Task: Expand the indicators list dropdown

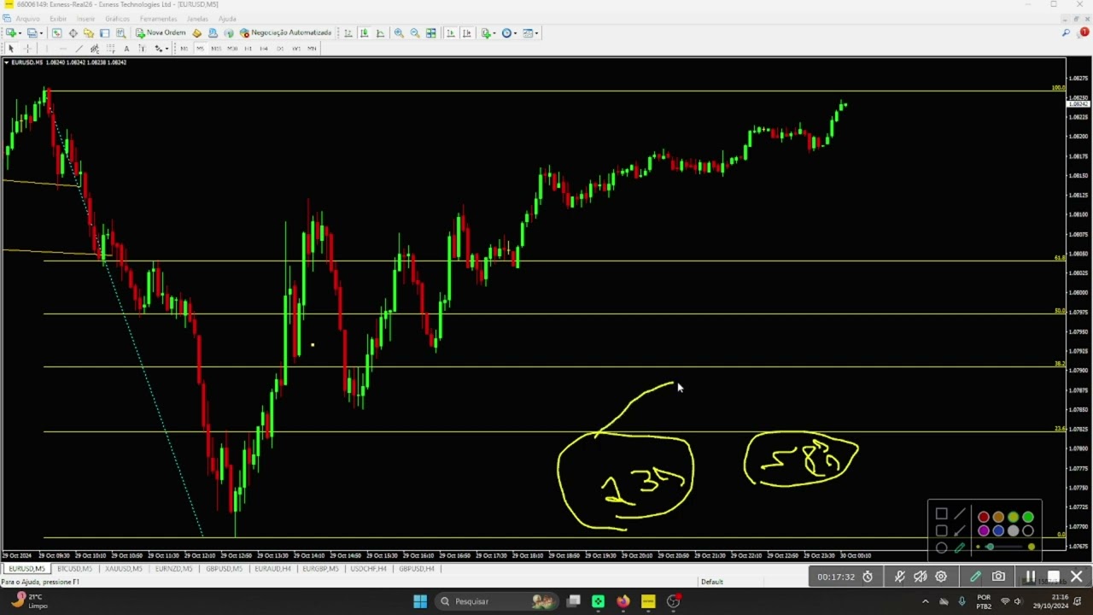Action: (x=495, y=32)
